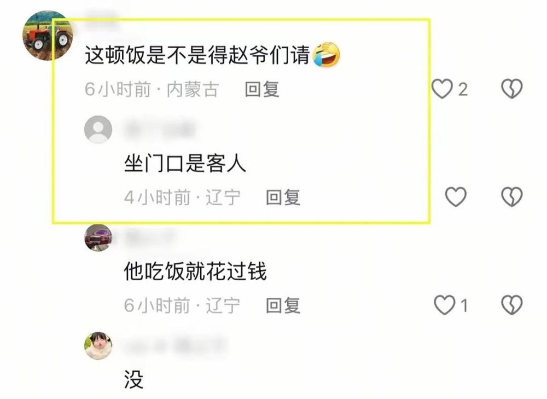The height and width of the screenshot is (399, 547).
Task: Open the tractor avatar profile
Action: [x=48, y=35]
